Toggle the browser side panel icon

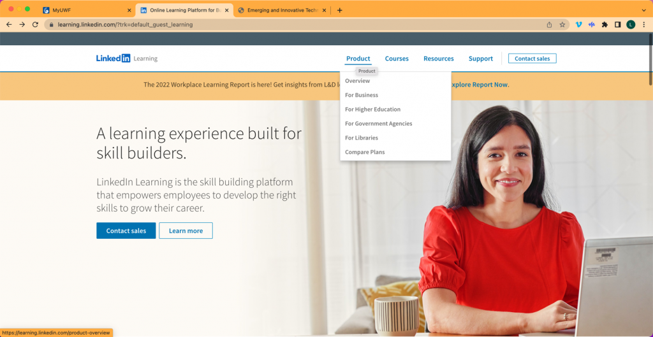pos(617,25)
